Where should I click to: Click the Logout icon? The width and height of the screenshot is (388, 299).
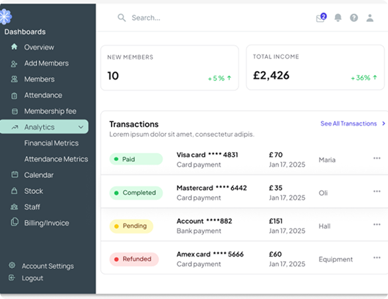[12, 278]
